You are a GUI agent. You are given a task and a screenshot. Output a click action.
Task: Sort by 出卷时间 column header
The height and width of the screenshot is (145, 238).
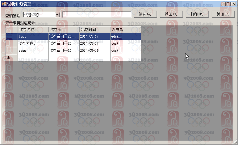point(95,30)
